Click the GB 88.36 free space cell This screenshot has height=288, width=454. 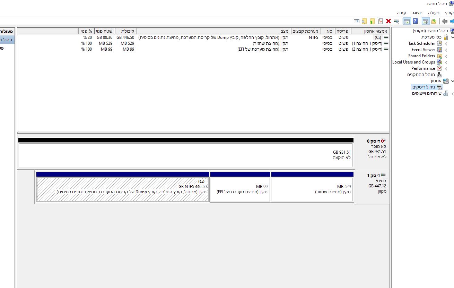105,37
